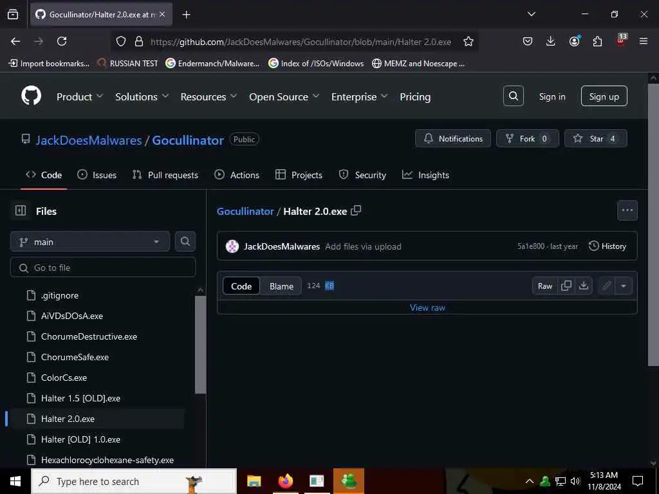This screenshot has height=494, width=659.
Task: Click the Firefox back arrow
Action: point(15,41)
